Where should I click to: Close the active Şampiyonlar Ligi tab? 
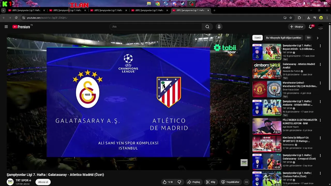pos(208,10)
